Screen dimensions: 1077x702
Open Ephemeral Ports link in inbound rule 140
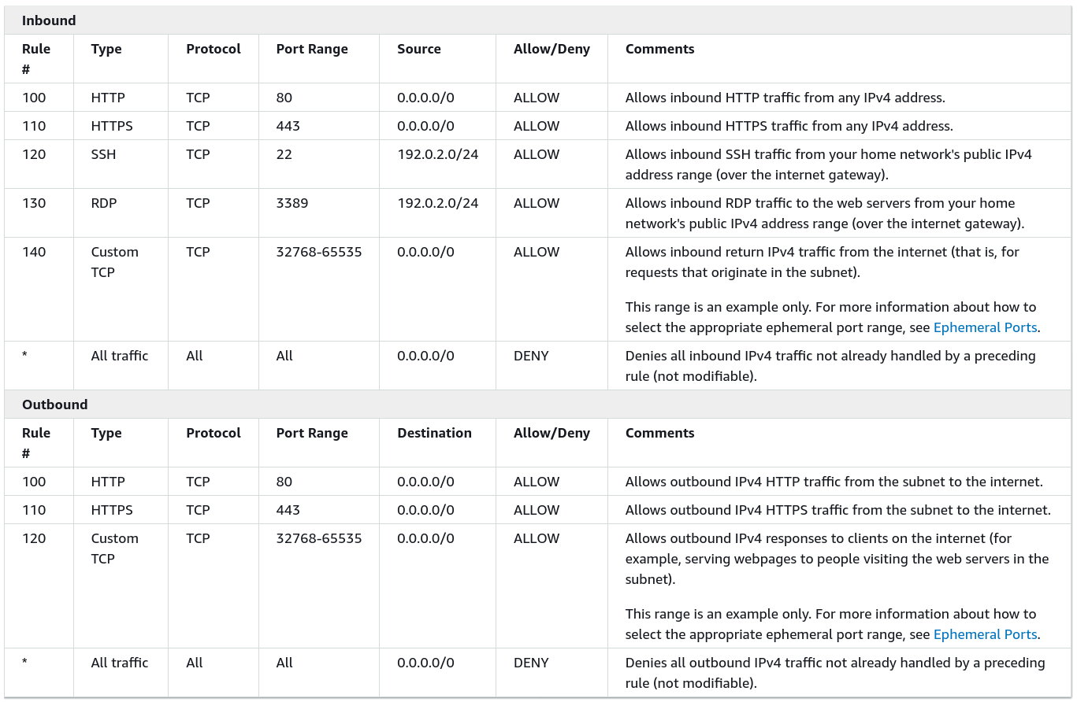pos(985,327)
